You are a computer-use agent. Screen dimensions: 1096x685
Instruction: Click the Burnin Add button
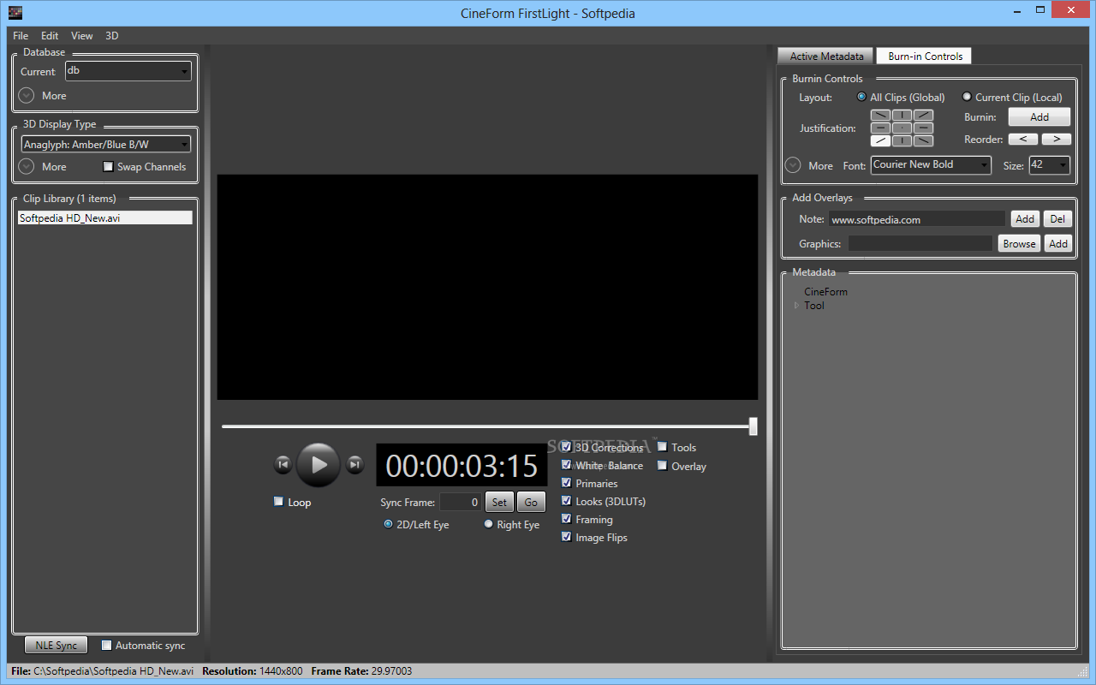1039,116
